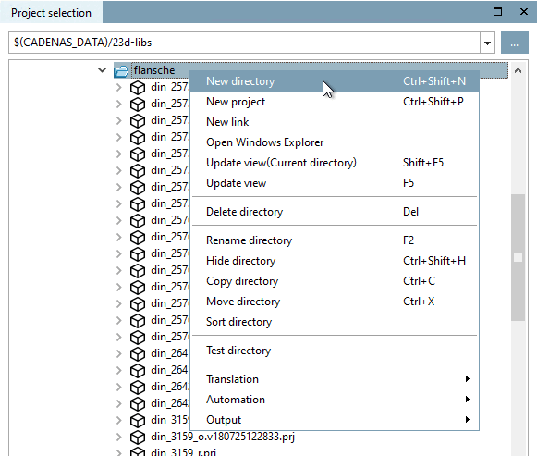Open the Translation submenu arrow
537x456 pixels.
pos(468,379)
